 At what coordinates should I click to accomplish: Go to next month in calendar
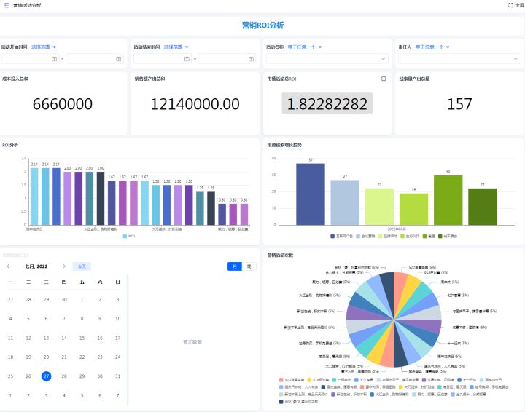(64, 266)
